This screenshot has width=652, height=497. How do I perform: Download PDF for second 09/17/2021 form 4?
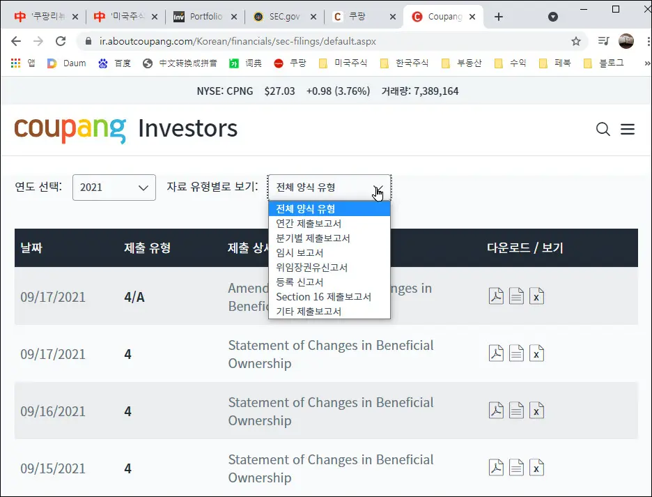(496, 353)
